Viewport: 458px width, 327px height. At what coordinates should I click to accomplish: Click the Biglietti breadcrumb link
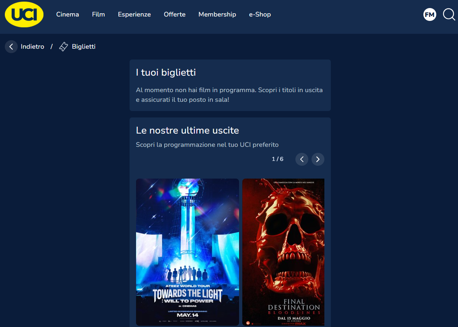[84, 47]
